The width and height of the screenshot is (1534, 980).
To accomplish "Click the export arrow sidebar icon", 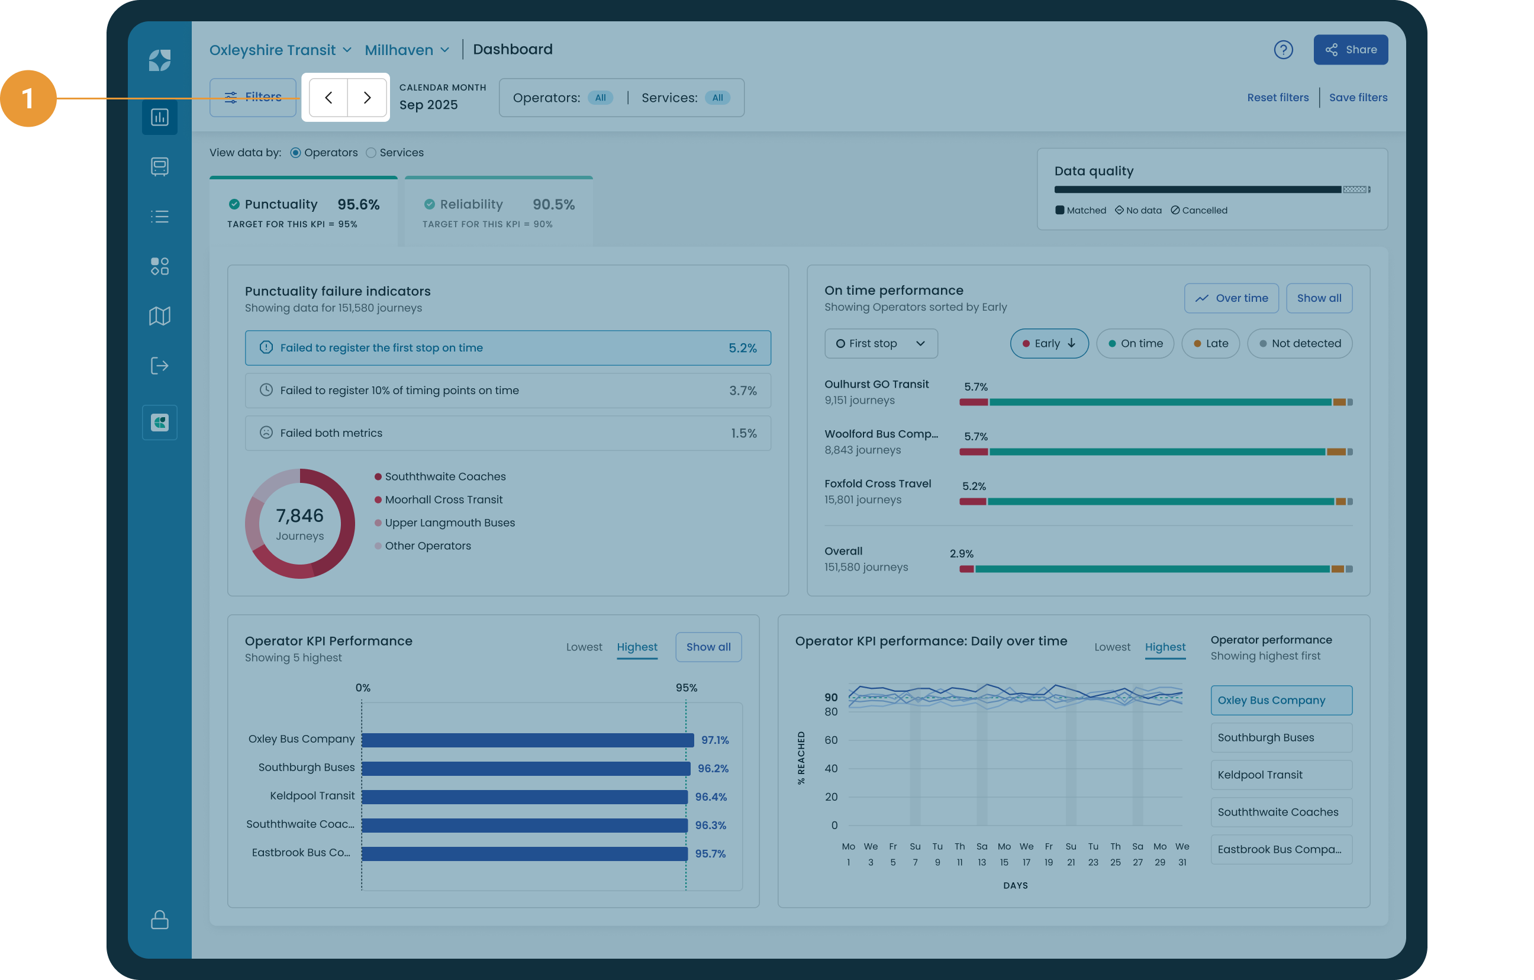I will coord(159,366).
